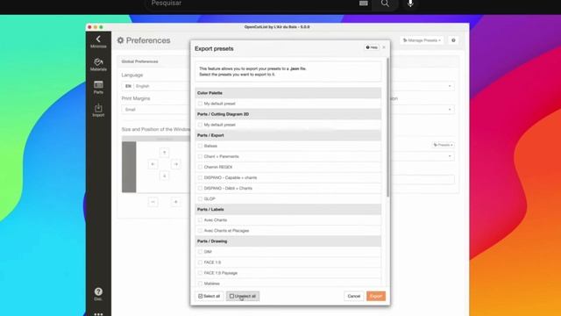Click the Global Preferences panel title
This screenshot has height=316, width=561.
click(x=139, y=61)
